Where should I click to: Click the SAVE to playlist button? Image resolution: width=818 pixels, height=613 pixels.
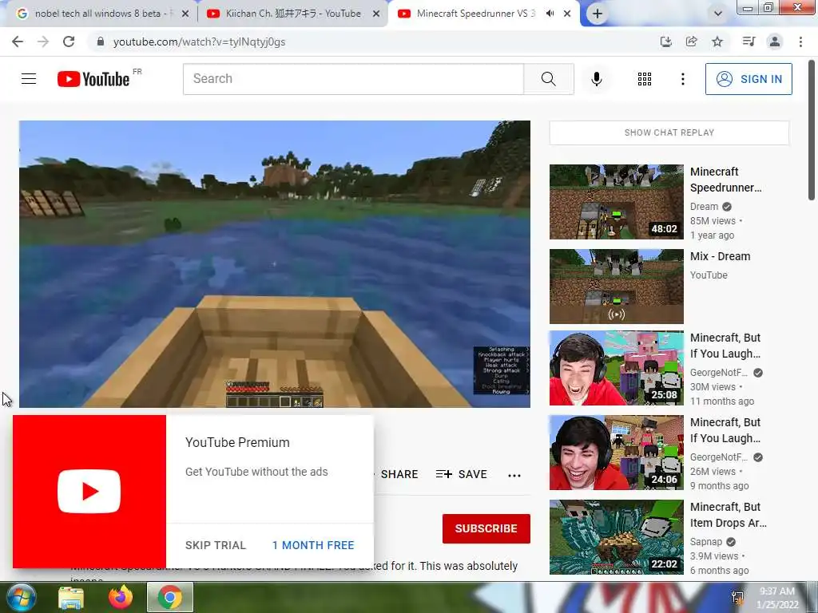[x=462, y=474]
